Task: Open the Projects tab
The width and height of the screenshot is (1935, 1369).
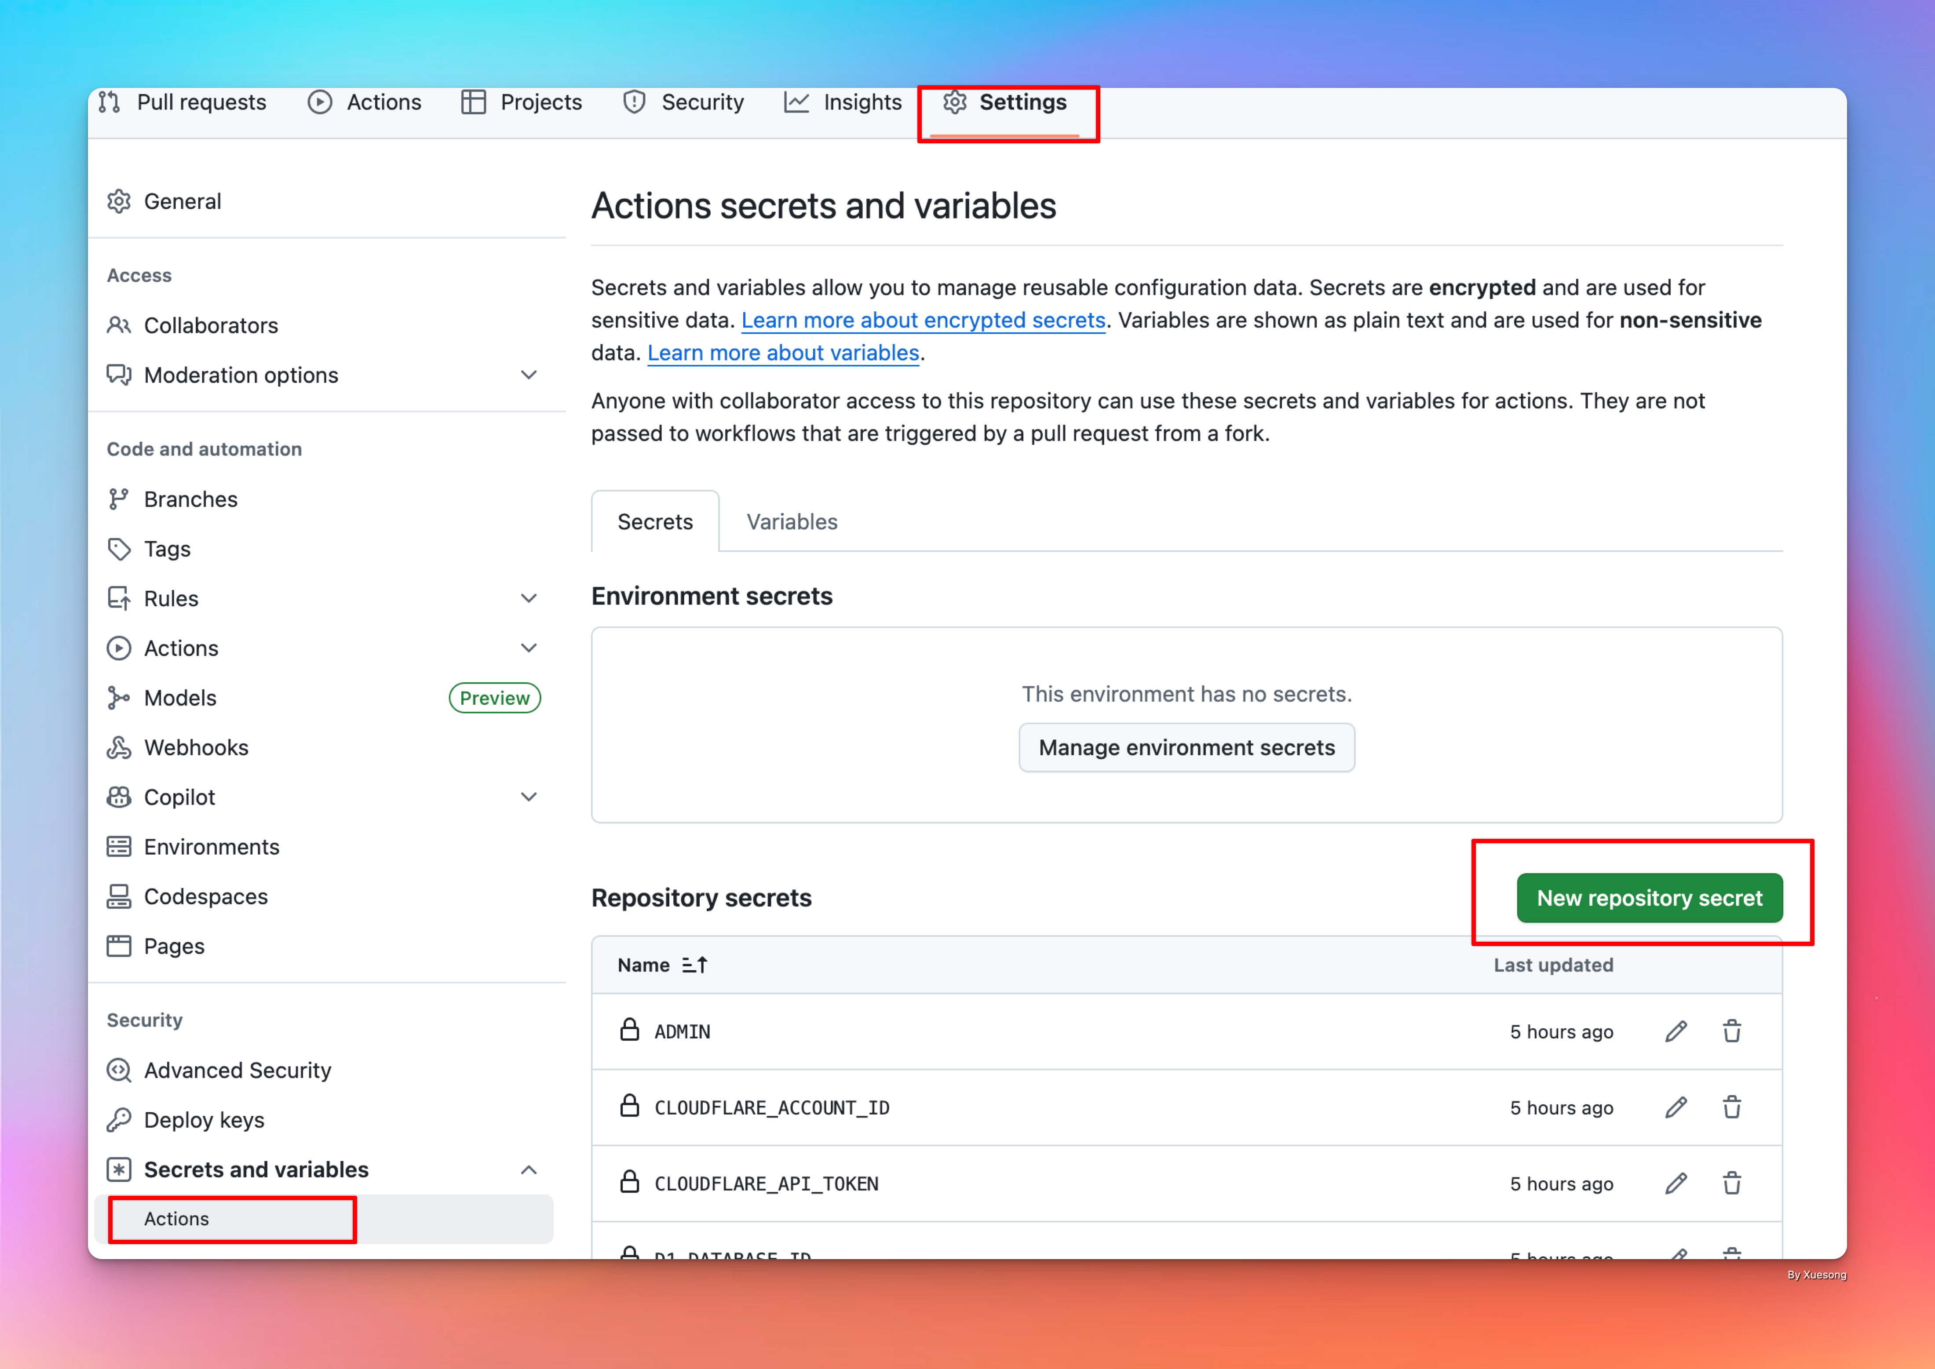Action: coord(522,102)
